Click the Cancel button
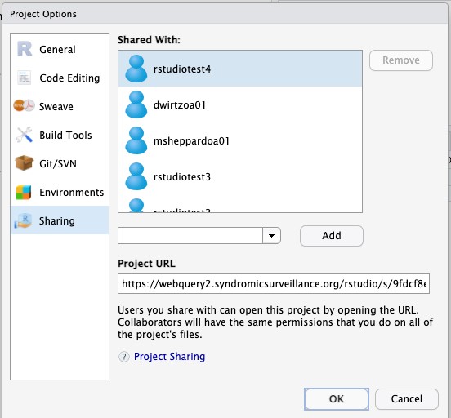The image size is (451, 418). point(406,399)
